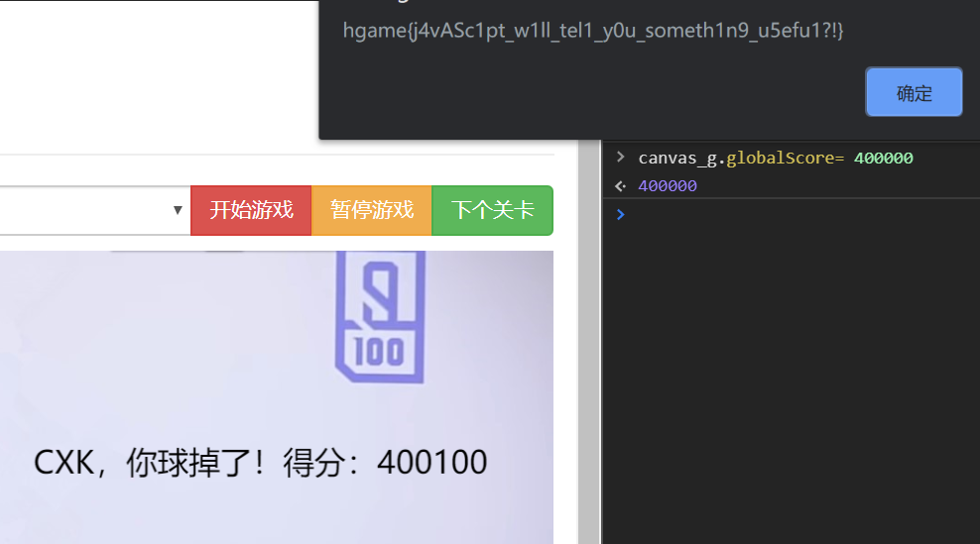
Task: Click the return-value arrow beside 400000 output
Action: point(621,186)
